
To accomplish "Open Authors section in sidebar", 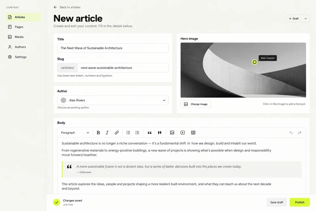I will pyautogui.click(x=23, y=47).
